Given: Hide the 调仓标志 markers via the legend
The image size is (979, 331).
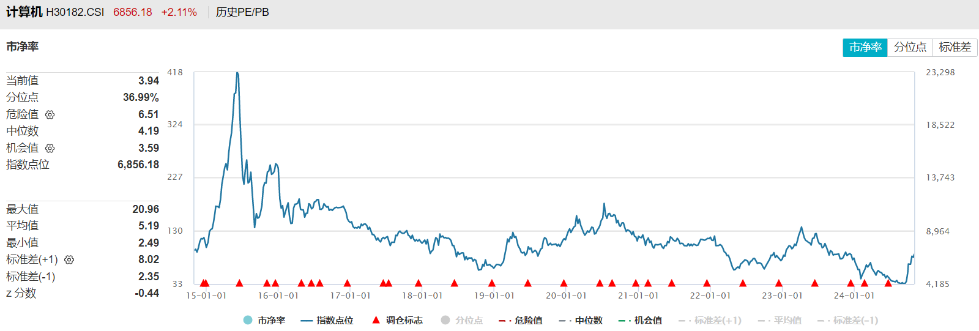Looking at the screenshot, I should (397, 320).
